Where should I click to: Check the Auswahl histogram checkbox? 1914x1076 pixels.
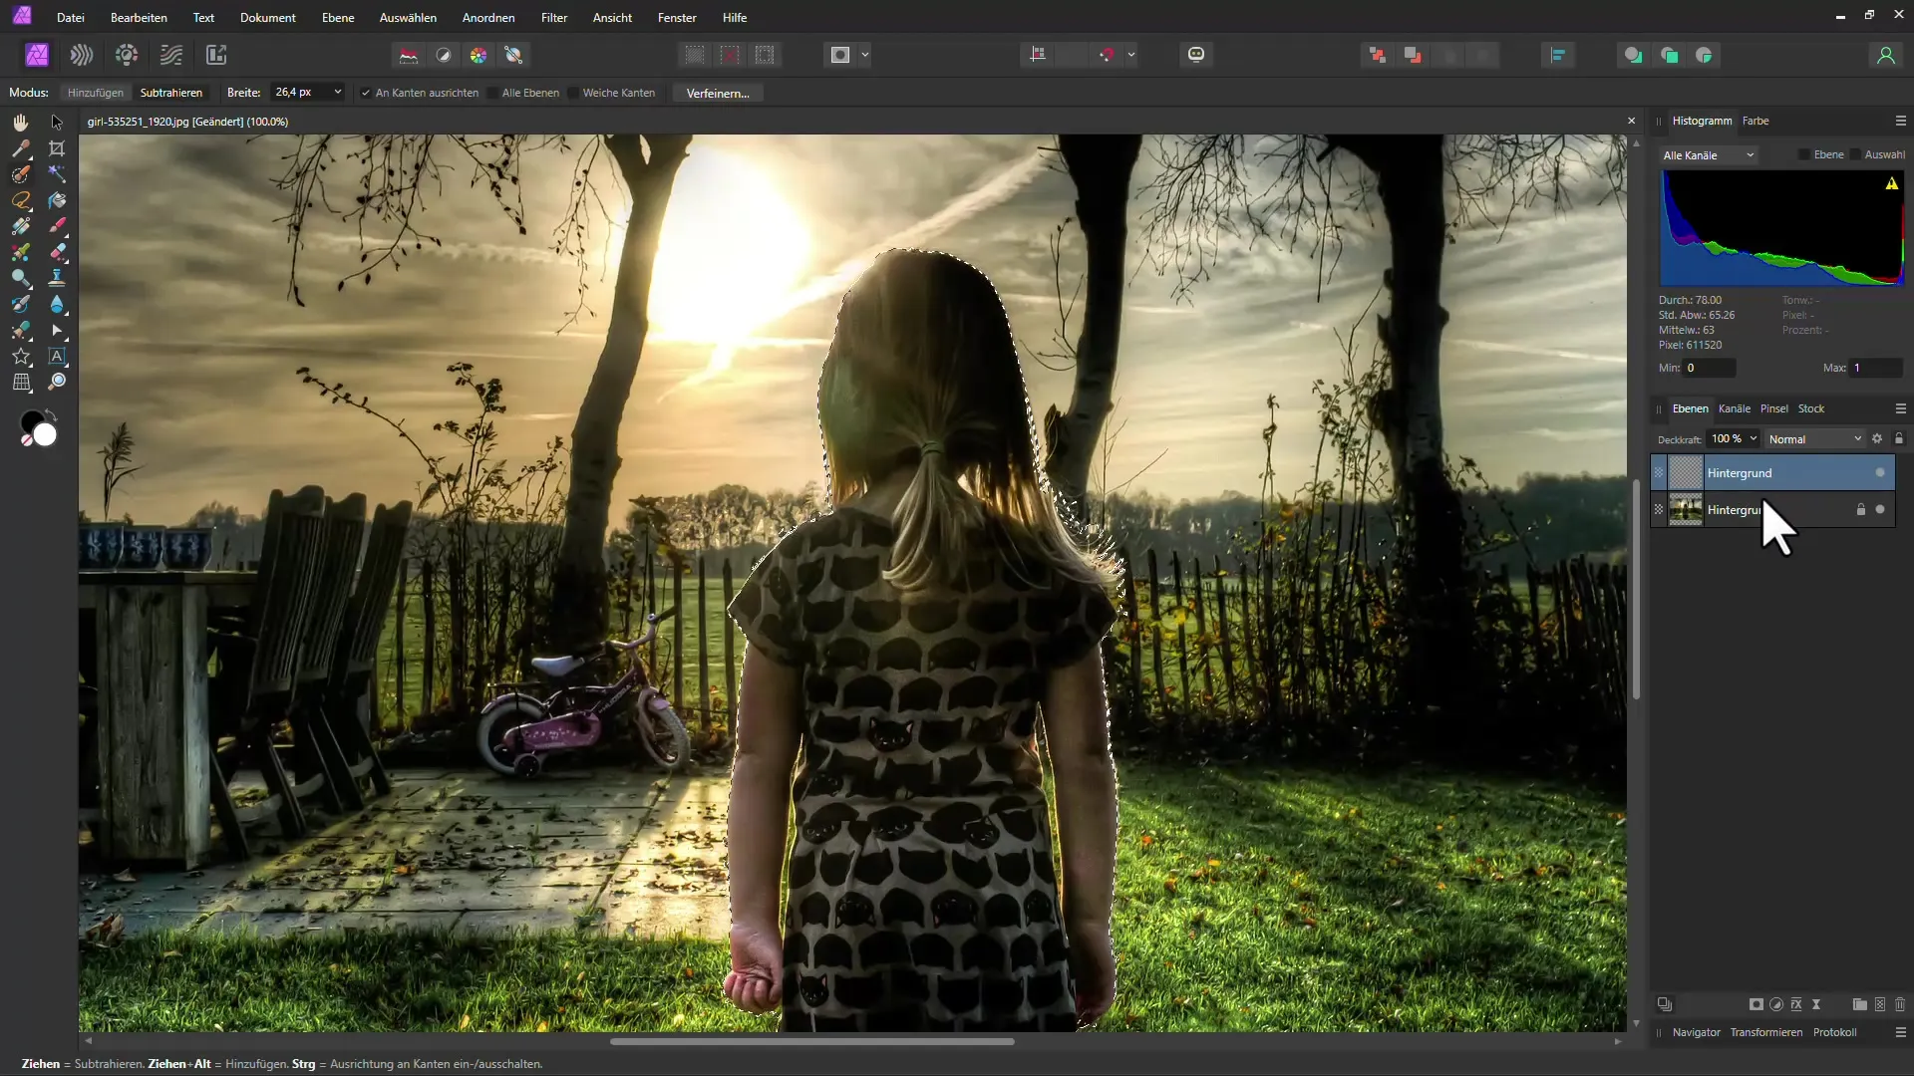(1855, 154)
